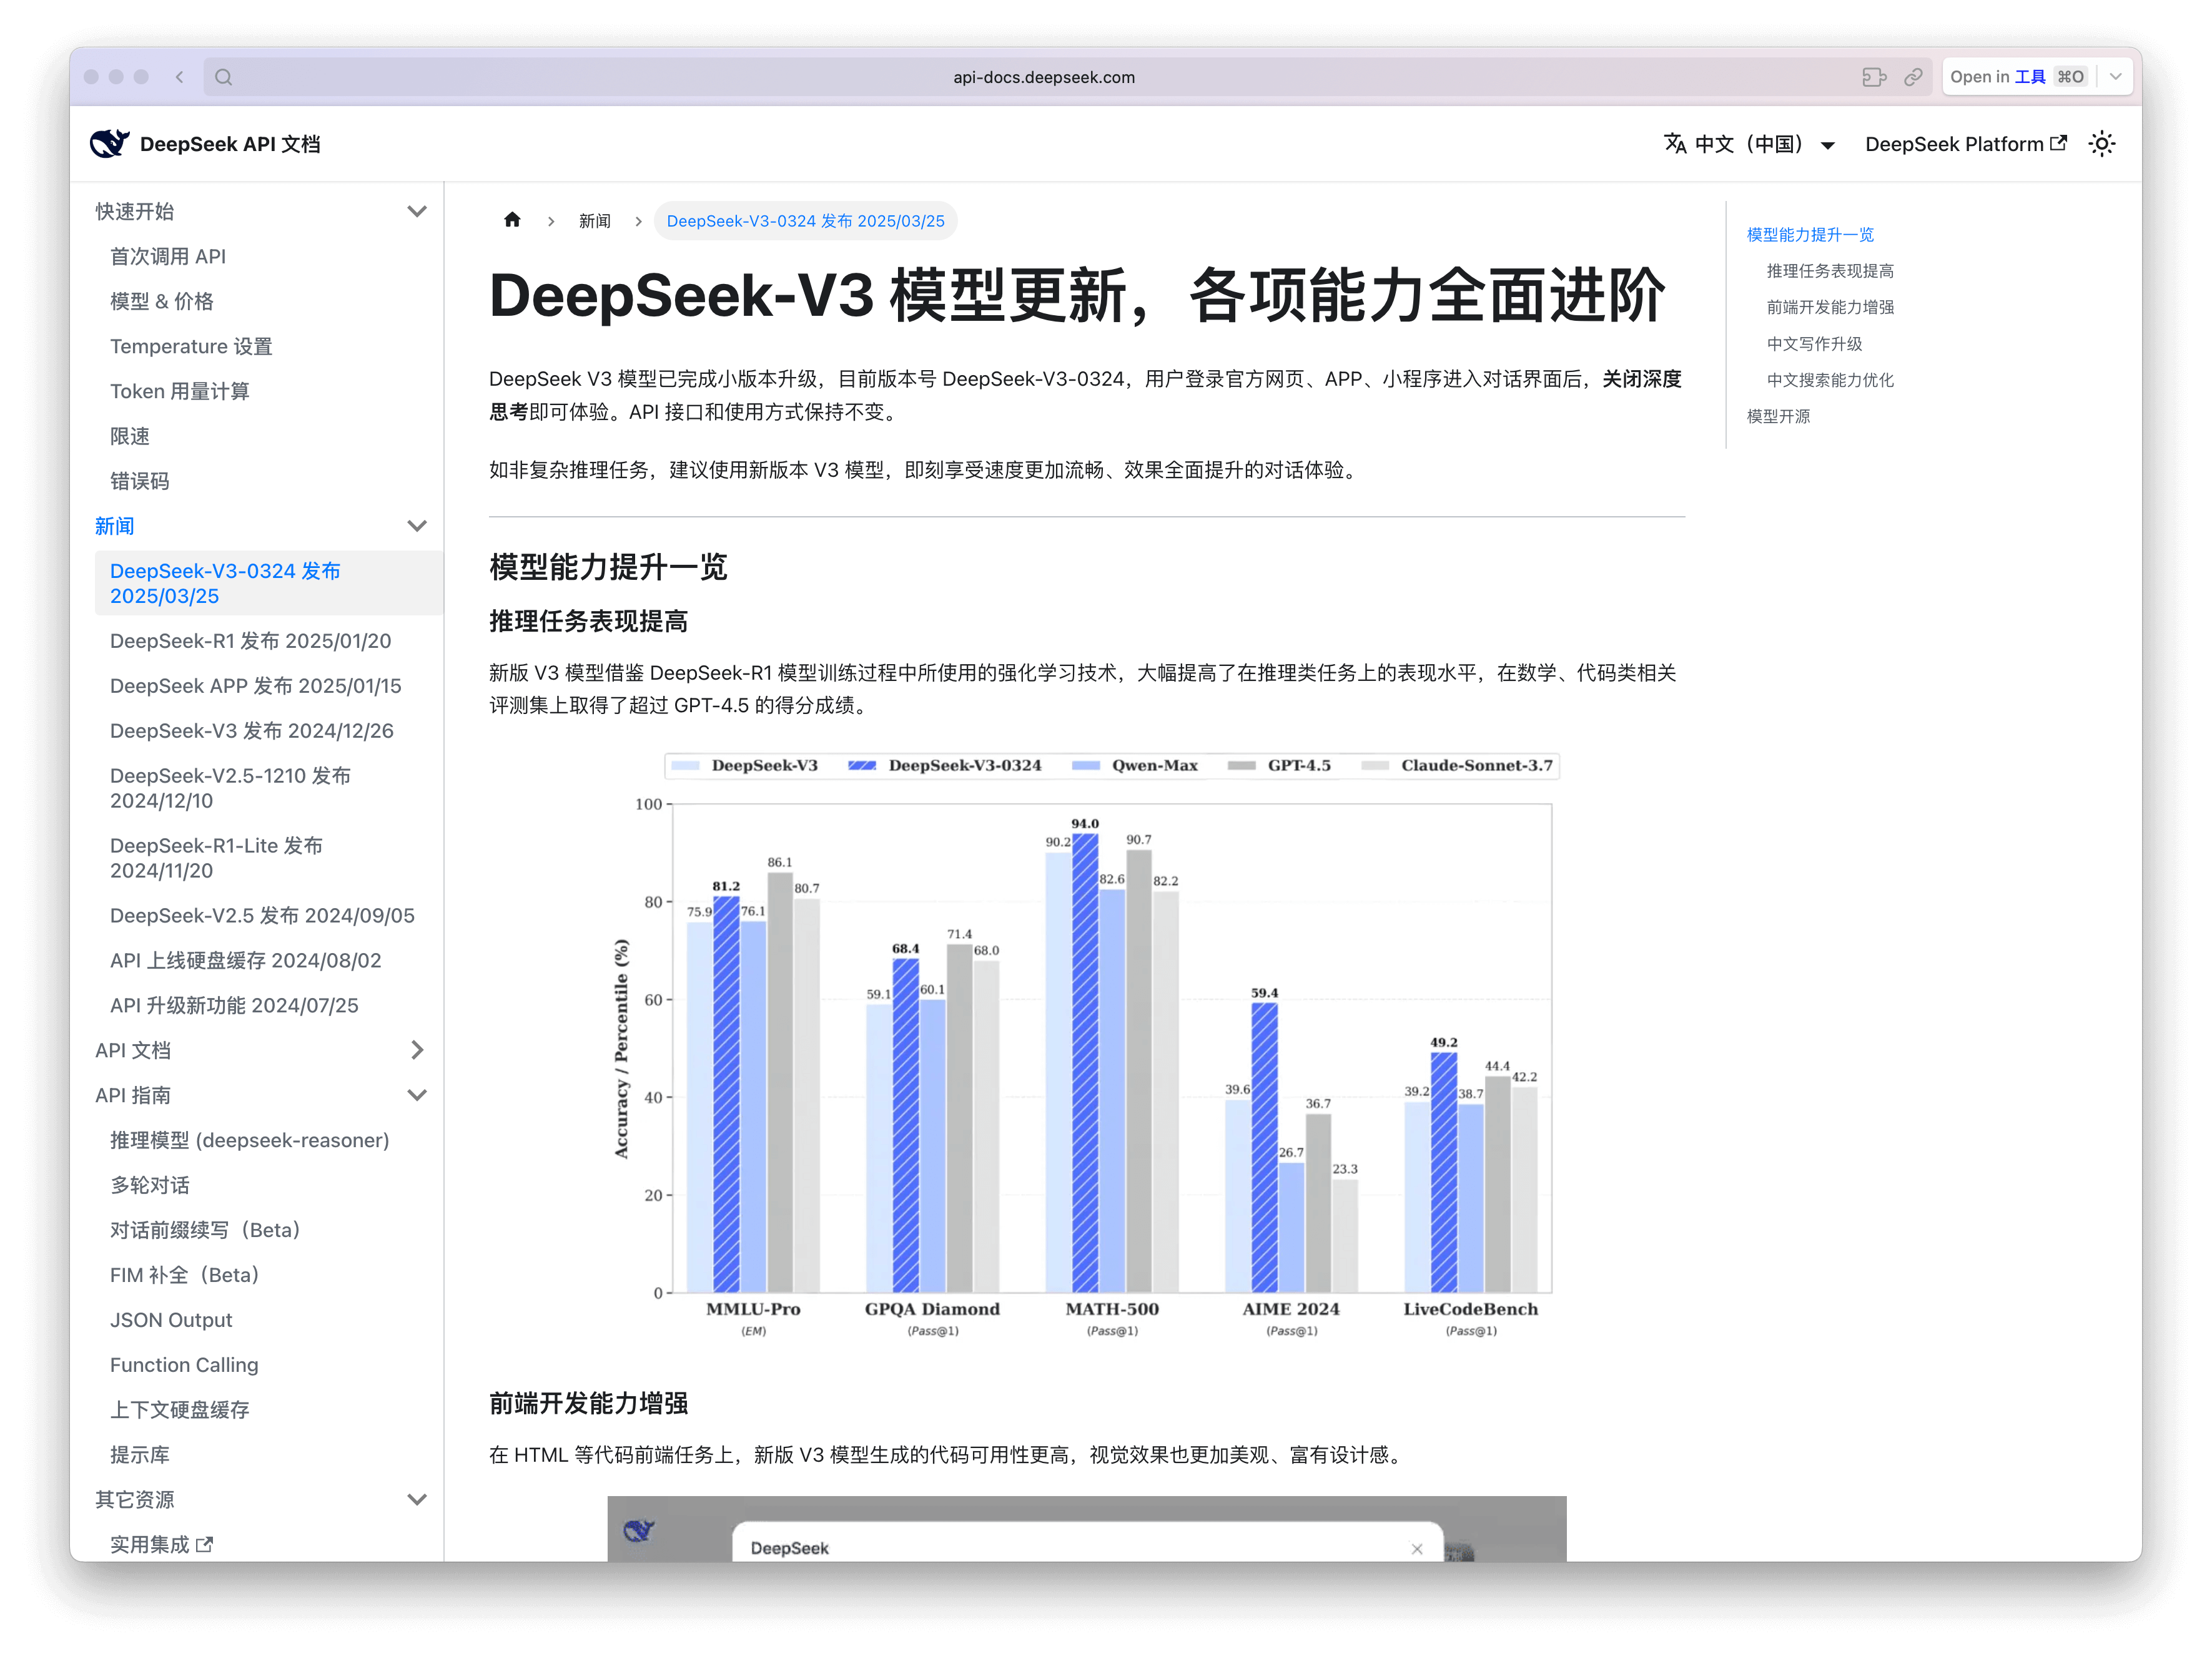Open 首次调用 API page

pyautogui.click(x=167, y=256)
